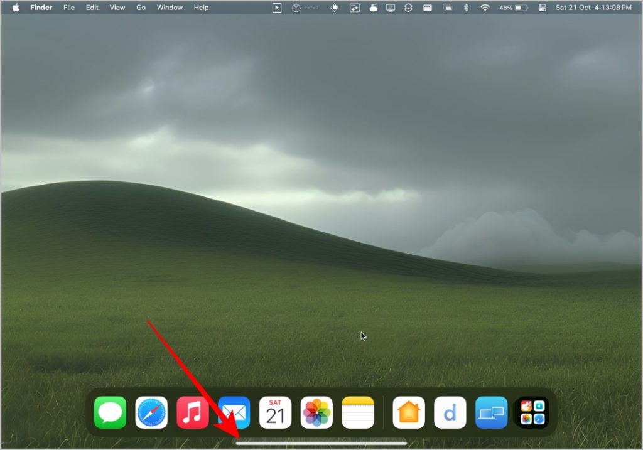Open the Window menu
The height and width of the screenshot is (450, 643).
(x=170, y=8)
